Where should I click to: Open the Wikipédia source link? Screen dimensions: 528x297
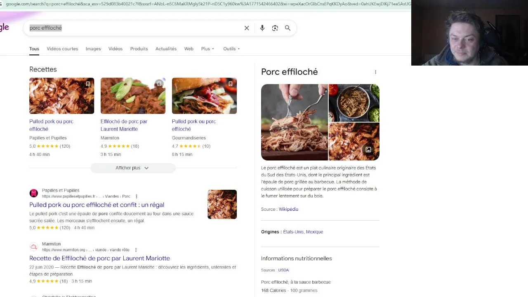pyautogui.click(x=288, y=209)
